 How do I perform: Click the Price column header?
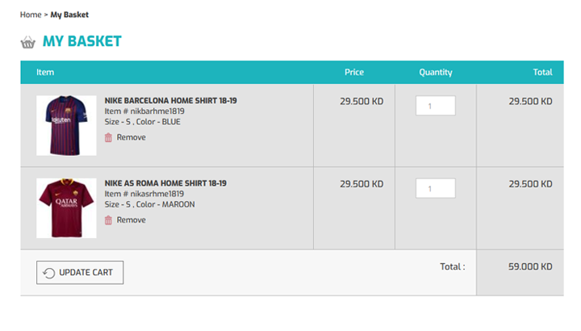coord(354,73)
